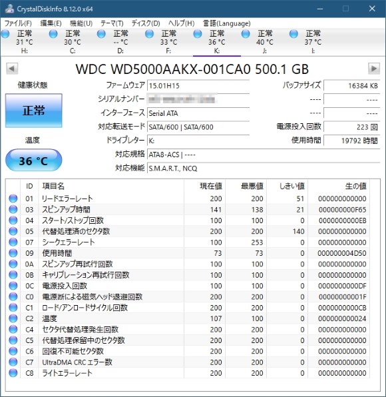Click status orb for ID 0A row

(13, 264)
